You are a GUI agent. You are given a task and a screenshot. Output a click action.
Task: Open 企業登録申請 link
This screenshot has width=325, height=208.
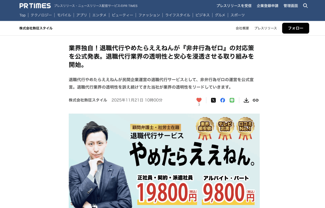click(x=268, y=6)
